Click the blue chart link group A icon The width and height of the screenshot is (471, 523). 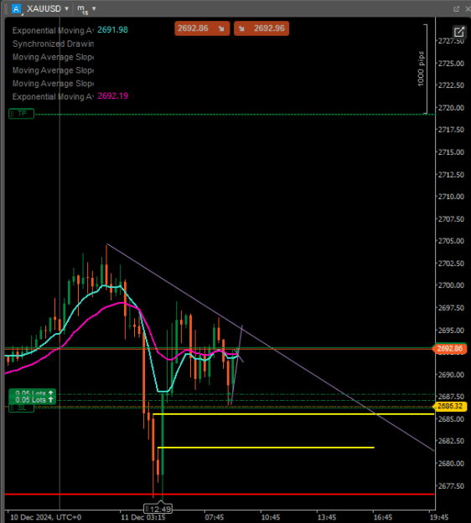point(16,8)
